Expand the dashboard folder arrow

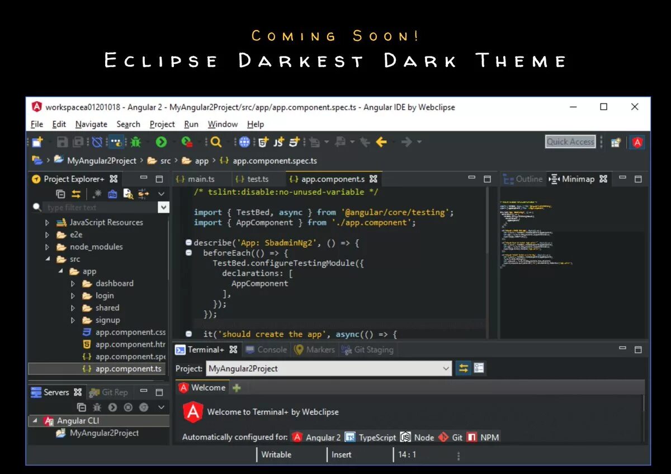73,284
